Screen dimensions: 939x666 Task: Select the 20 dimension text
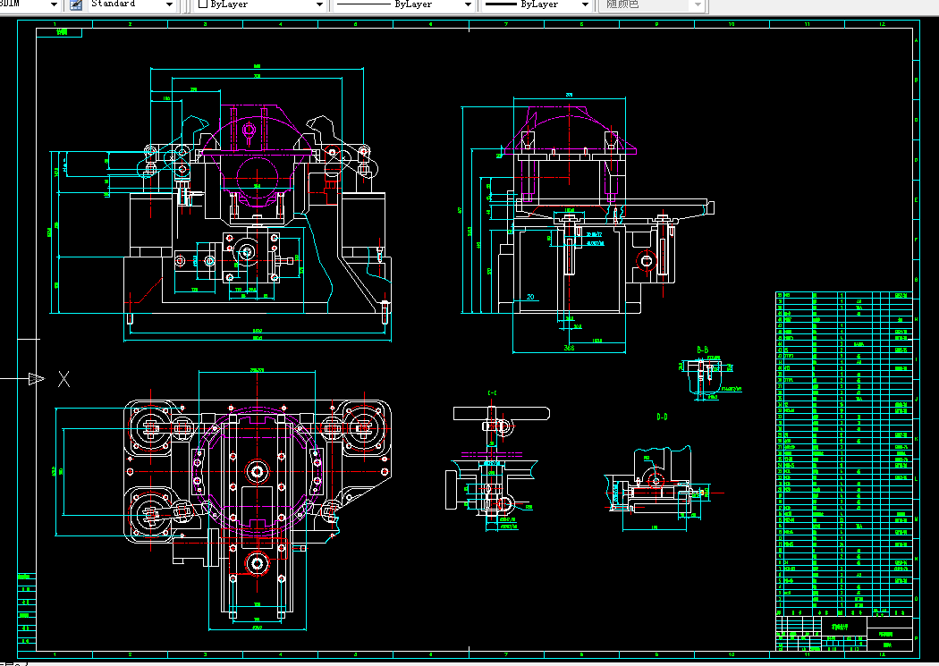click(530, 297)
